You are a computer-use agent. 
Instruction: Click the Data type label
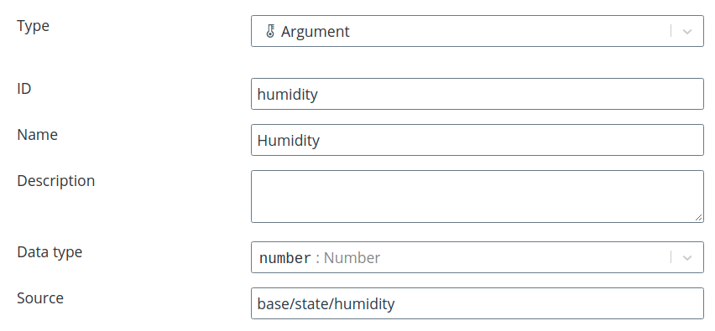coord(50,252)
